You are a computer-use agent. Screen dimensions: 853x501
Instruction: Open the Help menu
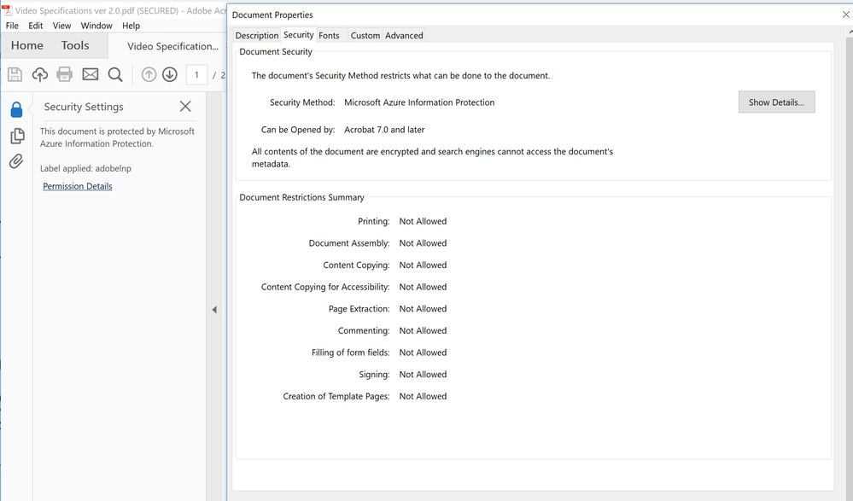coord(131,26)
